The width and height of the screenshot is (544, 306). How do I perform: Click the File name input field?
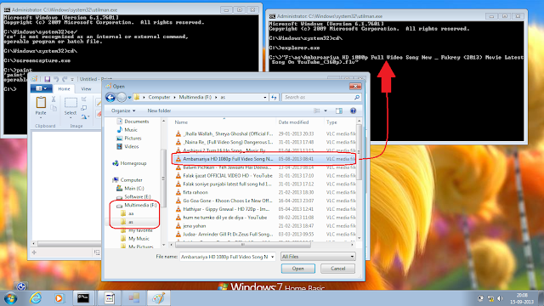click(224, 257)
